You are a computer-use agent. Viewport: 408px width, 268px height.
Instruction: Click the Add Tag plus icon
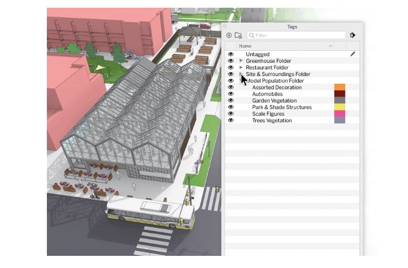point(229,35)
